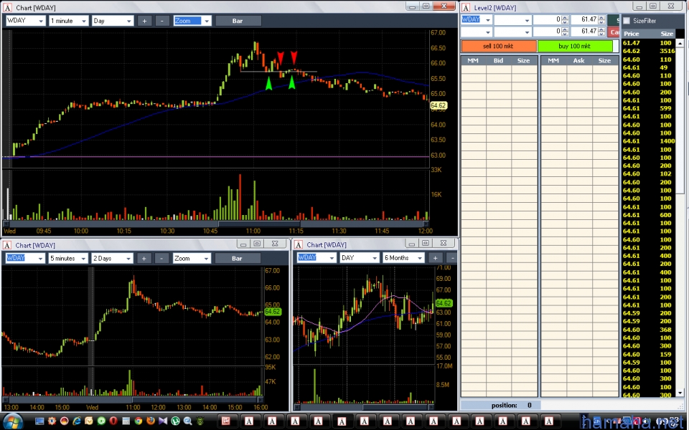Click the app icon in Level2 title bar
The image size is (689, 430).
point(466,8)
